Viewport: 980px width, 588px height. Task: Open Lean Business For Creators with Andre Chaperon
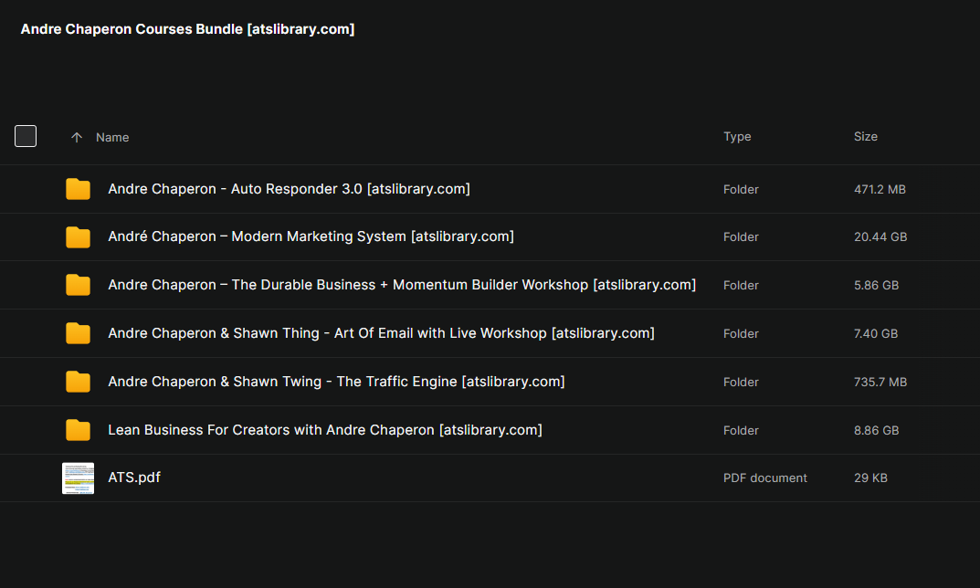pos(325,430)
